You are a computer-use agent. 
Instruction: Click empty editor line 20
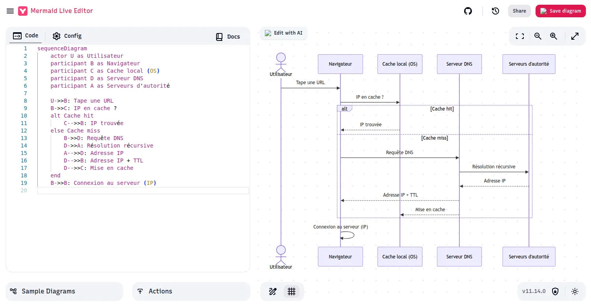point(143,190)
